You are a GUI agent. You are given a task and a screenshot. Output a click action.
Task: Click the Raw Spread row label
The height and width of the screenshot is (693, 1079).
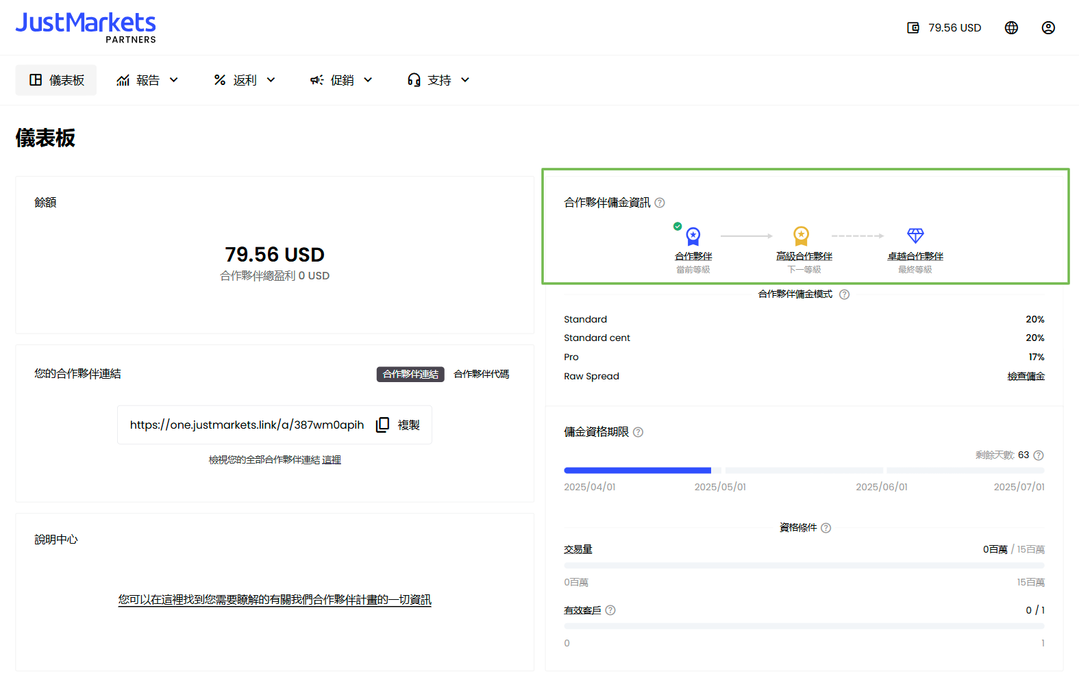click(x=591, y=377)
